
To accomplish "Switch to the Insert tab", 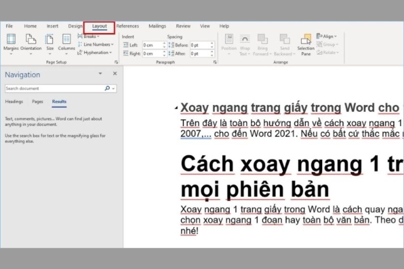I will pos(52,26).
